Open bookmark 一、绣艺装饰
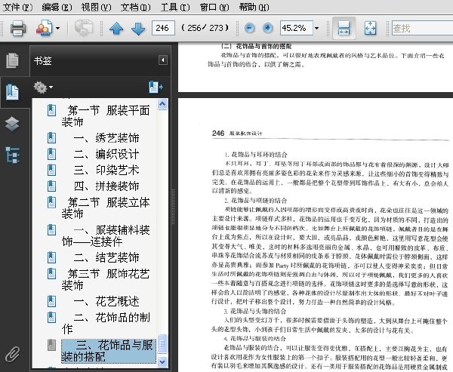 (106, 138)
